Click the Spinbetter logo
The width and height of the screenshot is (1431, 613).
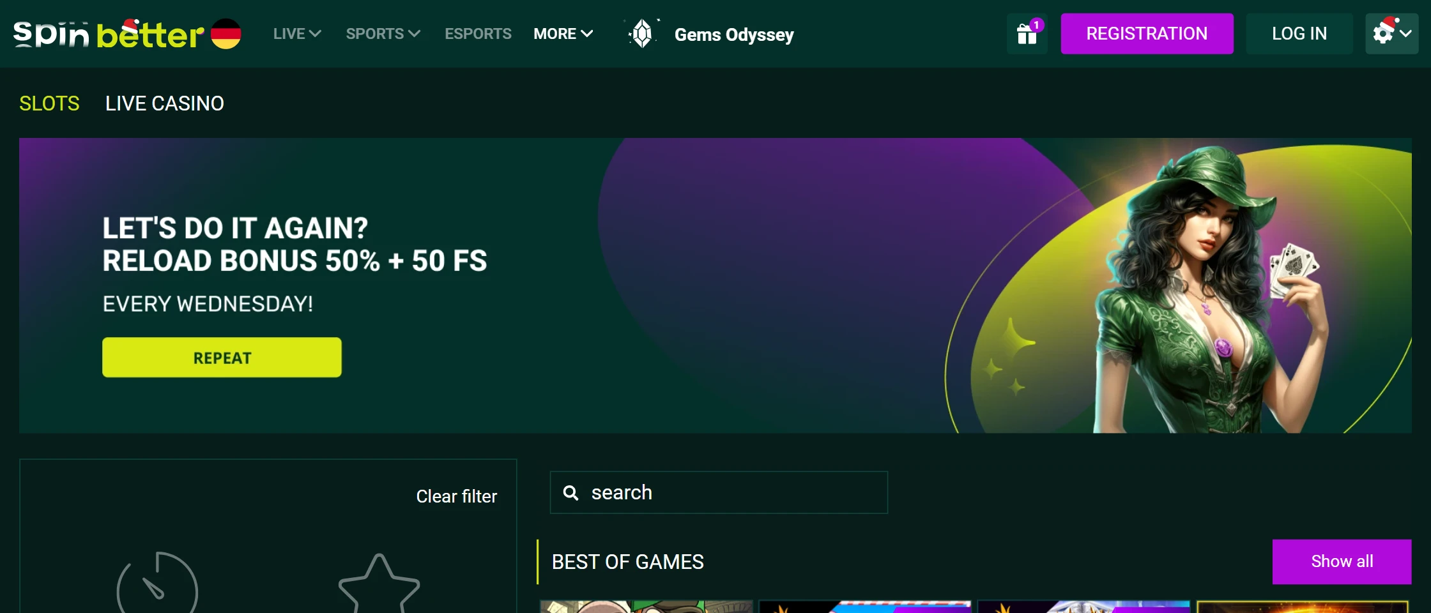point(109,34)
